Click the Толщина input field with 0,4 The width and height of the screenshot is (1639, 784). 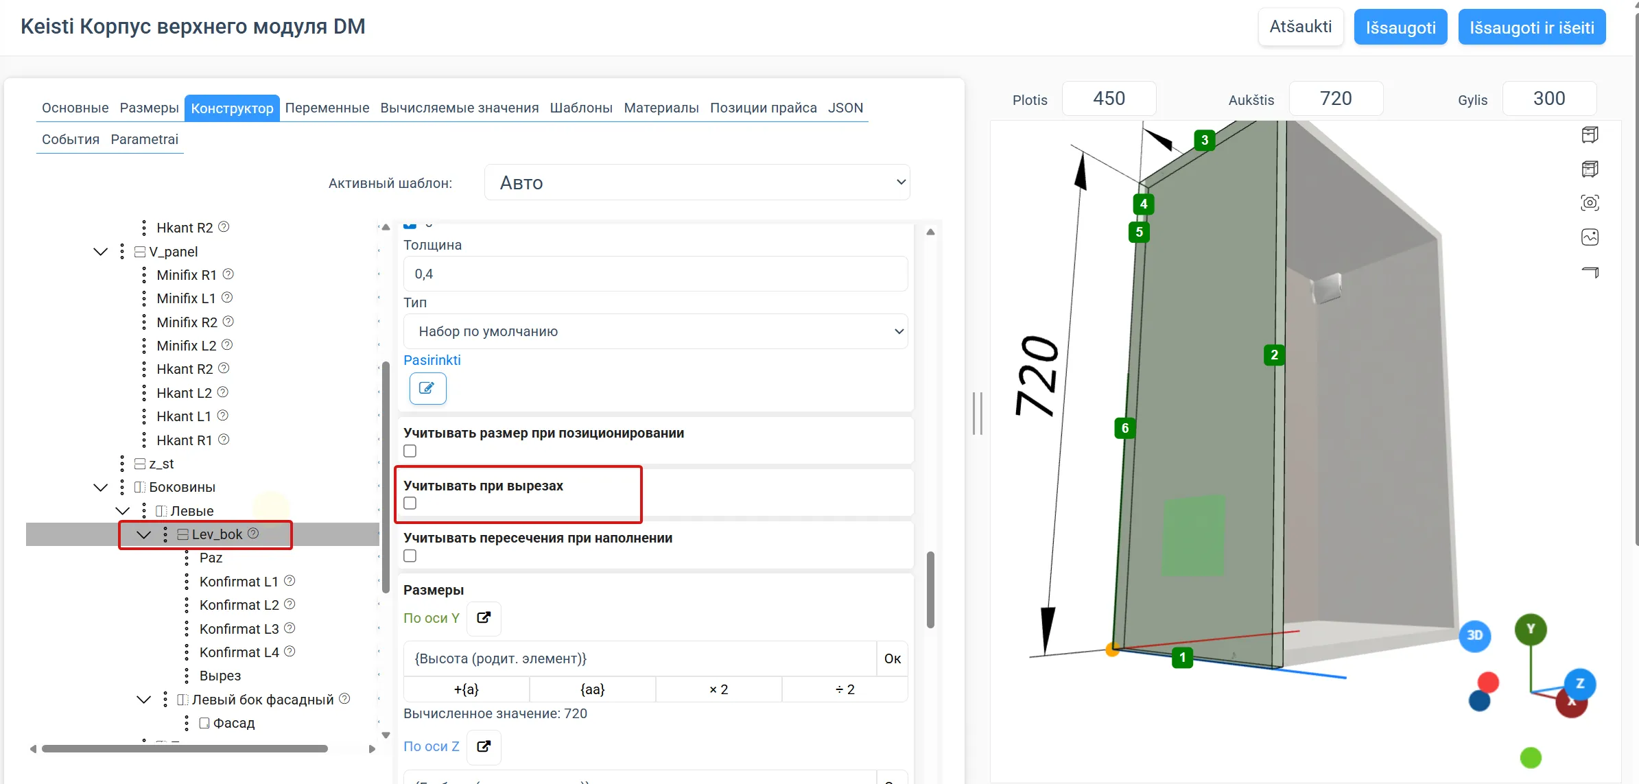point(656,274)
